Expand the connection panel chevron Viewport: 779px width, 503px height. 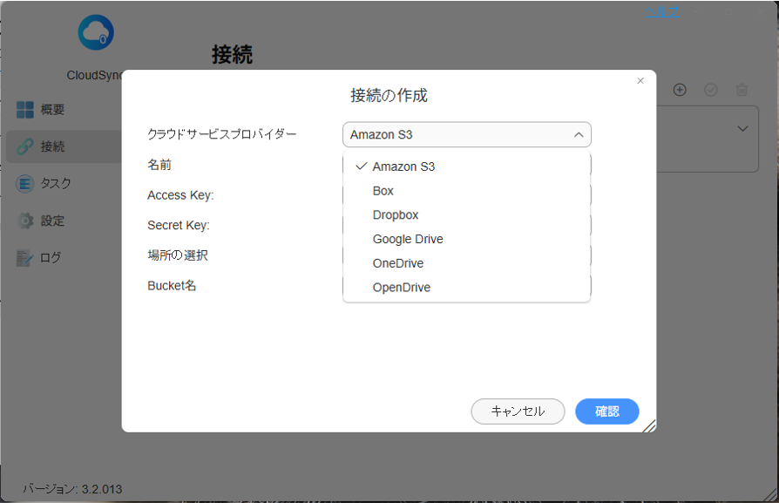[742, 129]
